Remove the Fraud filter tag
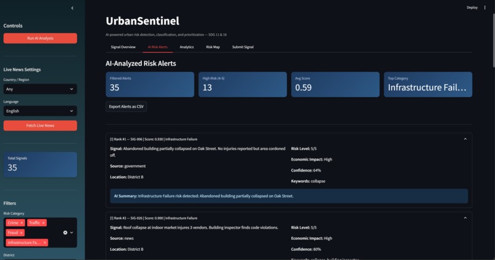The image size is (495, 260). [21, 232]
